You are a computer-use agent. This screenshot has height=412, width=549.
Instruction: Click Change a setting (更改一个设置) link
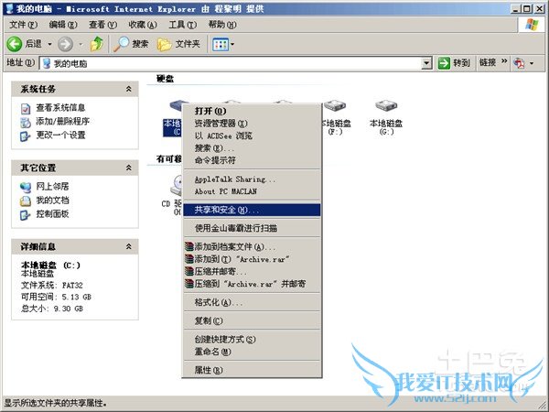60,136
